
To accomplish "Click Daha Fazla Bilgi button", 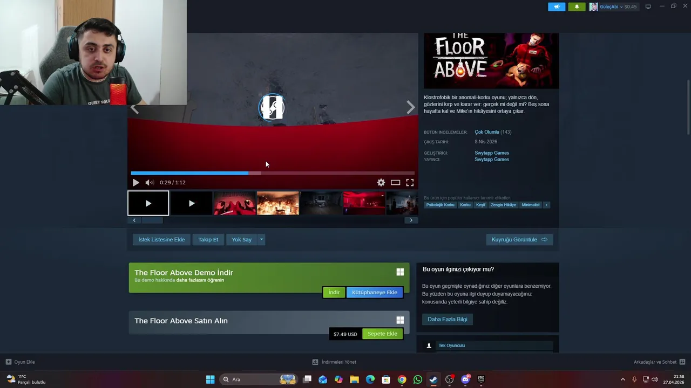I will click(x=448, y=319).
